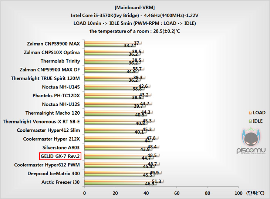Click the 39.3 value for TRUE Spirit 120M
Image resolution: width=270 pixels, height=199 pixels.
[138, 78]
